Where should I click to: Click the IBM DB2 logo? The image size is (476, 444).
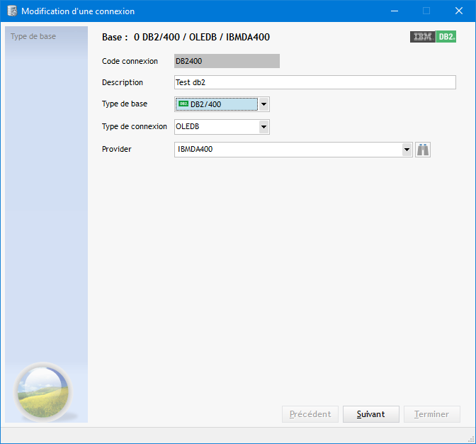tap(433, 37)
